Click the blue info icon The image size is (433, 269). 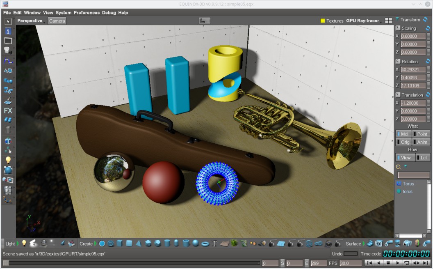[x=8, y=31]
